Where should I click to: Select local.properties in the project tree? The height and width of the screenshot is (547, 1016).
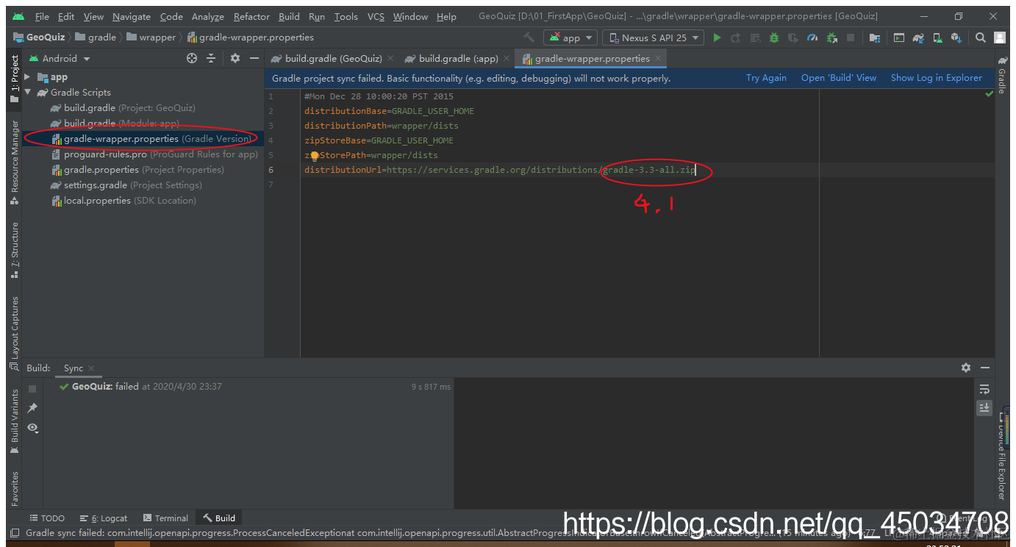click(x=124, y=200)
